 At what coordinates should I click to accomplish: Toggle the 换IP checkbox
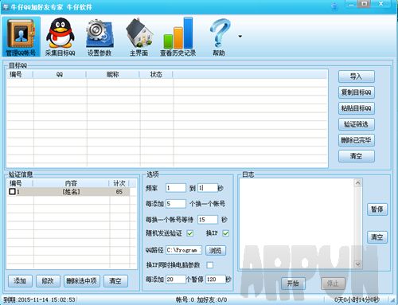tap(225, 233)
